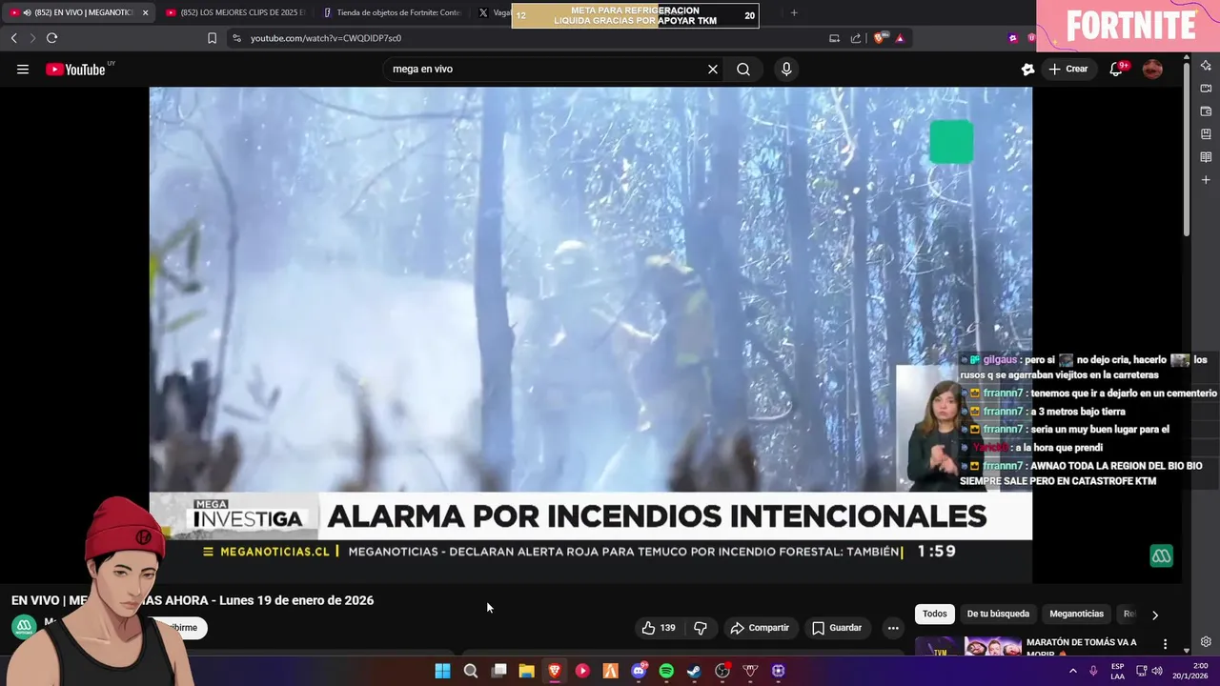The height and width of the screenshot is (686, 1220).
Task: Like the video with thumbs up
Action: [659, 628]
